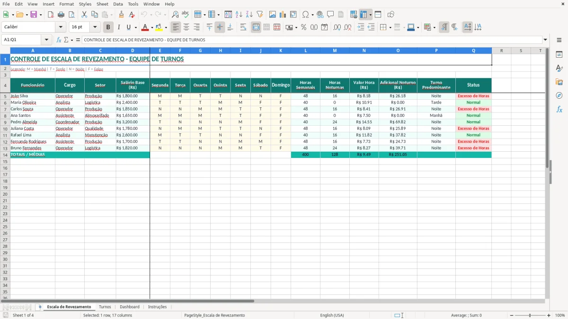
Task: Apply red font color swatch
Action: click(x=145, y=27)
